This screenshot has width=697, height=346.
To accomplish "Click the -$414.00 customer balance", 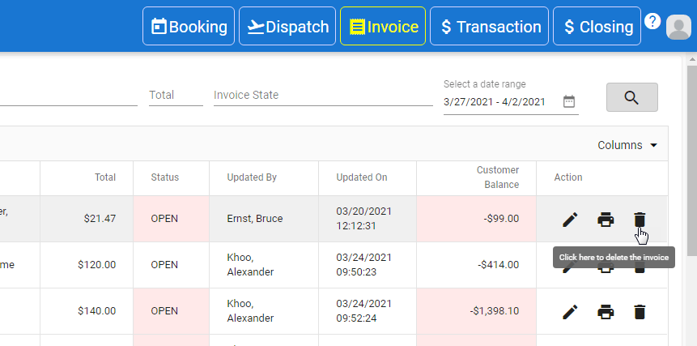I will click(x=499, y=265).
